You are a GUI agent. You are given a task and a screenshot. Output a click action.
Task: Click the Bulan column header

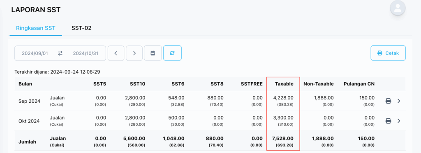pyautogui.click(x=25, y=84)
